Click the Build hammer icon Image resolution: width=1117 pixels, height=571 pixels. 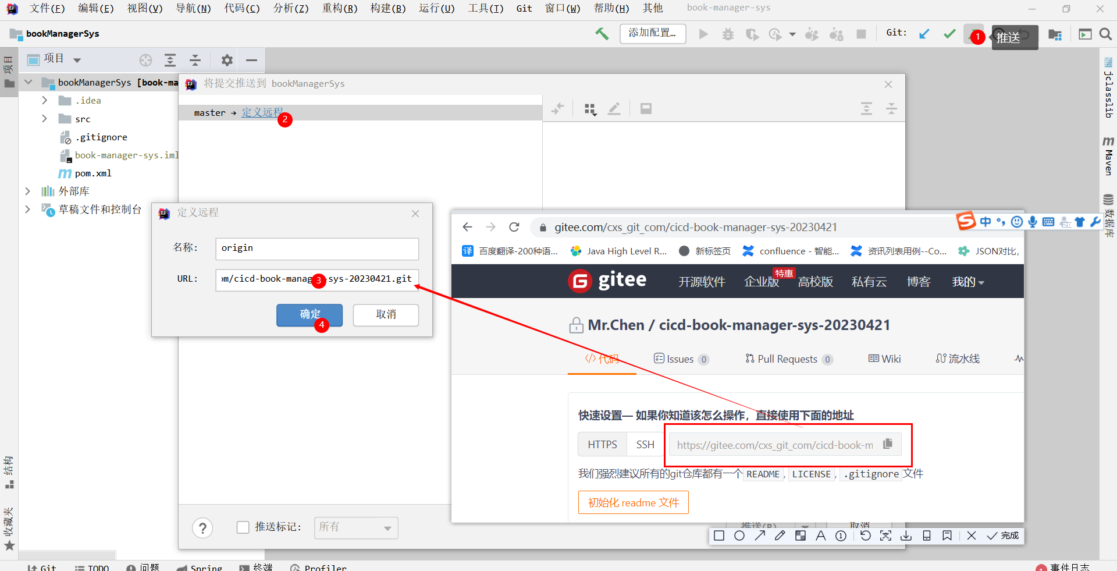pyautogui.click(x=602, y=34)
